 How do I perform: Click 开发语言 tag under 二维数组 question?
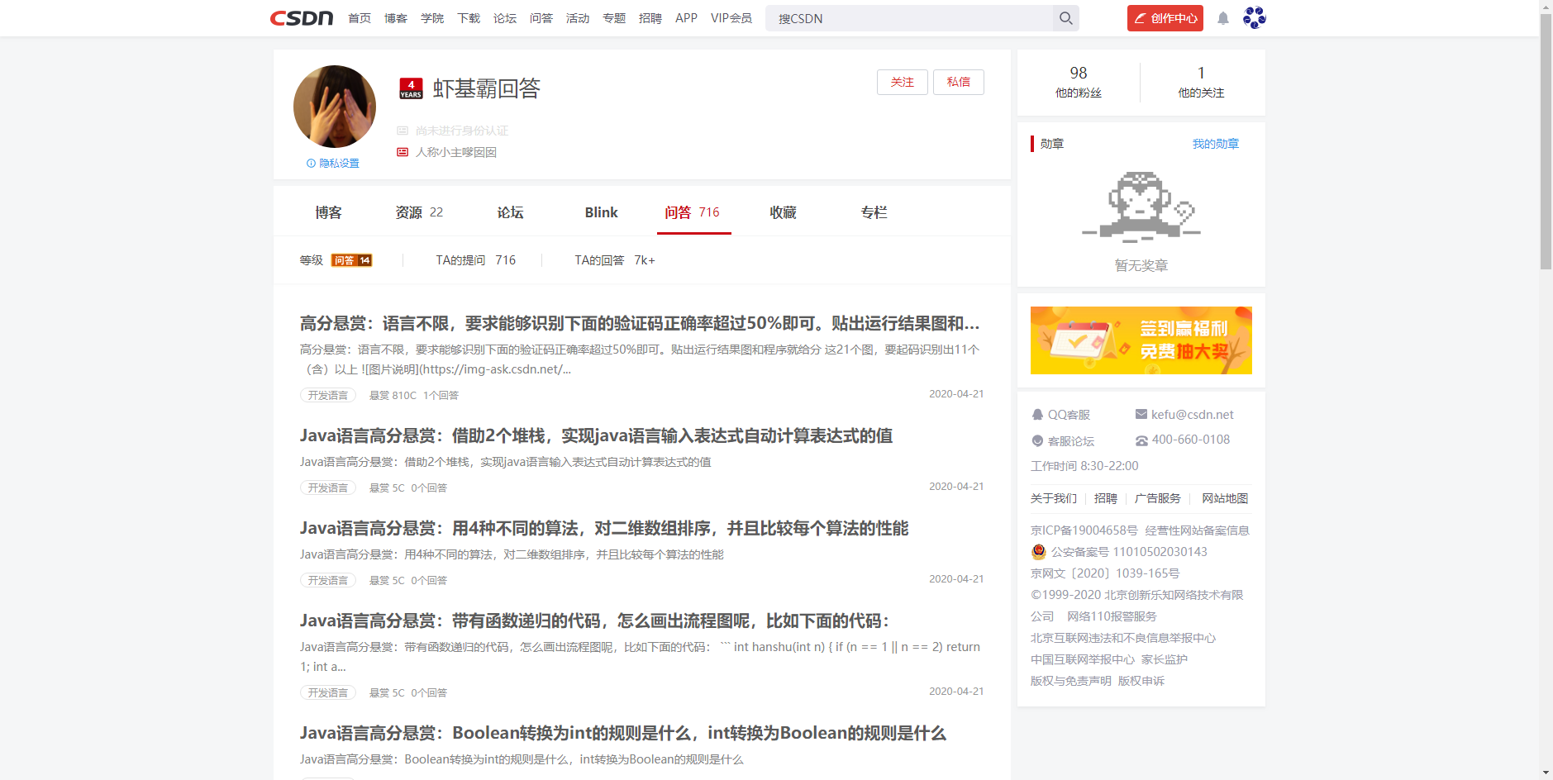point(328,581)
